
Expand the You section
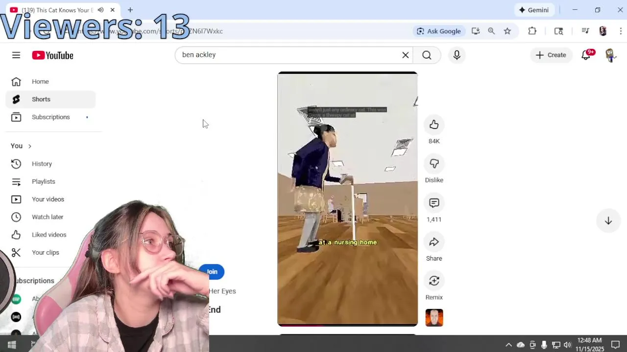pos(21,146)
